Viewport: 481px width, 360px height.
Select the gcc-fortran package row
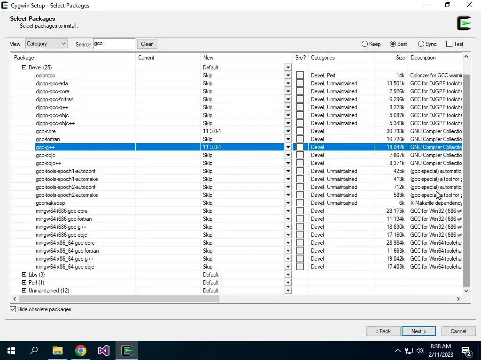[x=237, y=139]
